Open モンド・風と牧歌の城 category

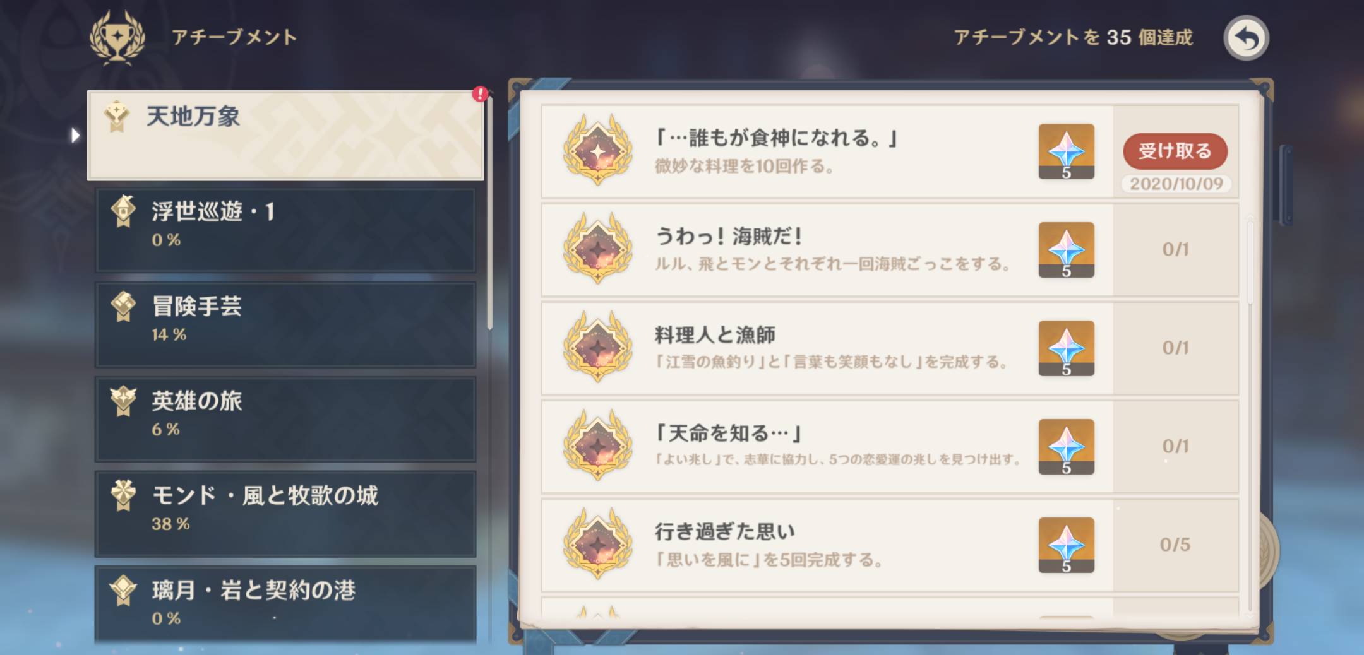point(285,514)
